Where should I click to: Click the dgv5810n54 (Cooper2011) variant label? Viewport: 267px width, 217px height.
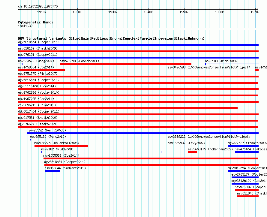click(39, 42)
